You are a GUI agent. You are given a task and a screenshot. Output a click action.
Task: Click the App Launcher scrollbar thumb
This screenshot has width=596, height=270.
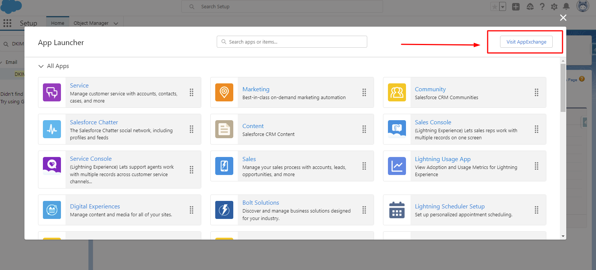coord(563,88)
